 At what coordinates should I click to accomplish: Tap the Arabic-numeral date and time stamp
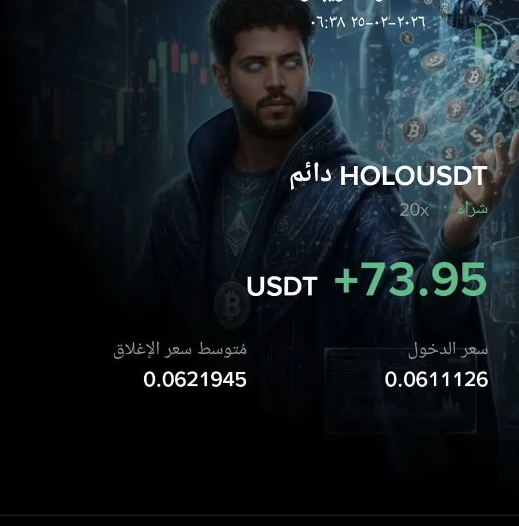pos(368,22)
